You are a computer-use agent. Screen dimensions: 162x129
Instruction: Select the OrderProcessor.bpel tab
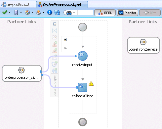pyautogui.click(x=62, y=5)
